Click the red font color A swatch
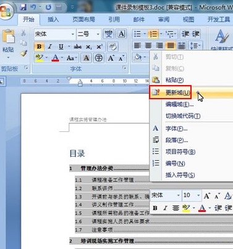 [55, 58]
